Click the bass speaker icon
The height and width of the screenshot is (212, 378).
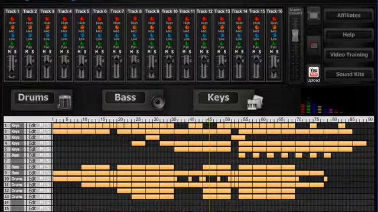click(158, 102)
